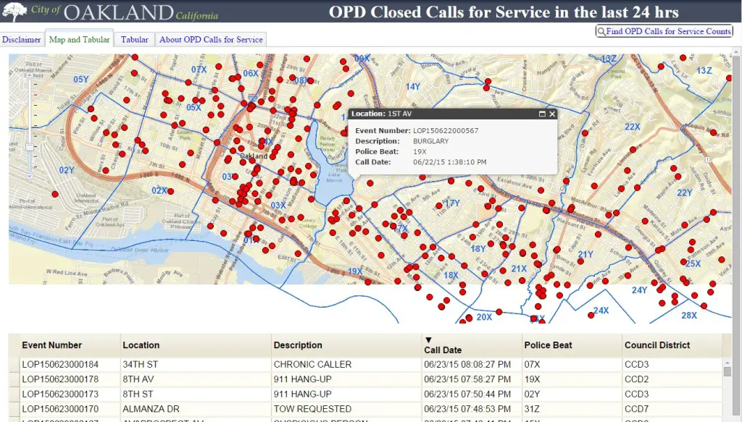The width and height of the screenshot is (742, 422).
Task: Click the CCD7 council district cell
Action: (672, 408)
